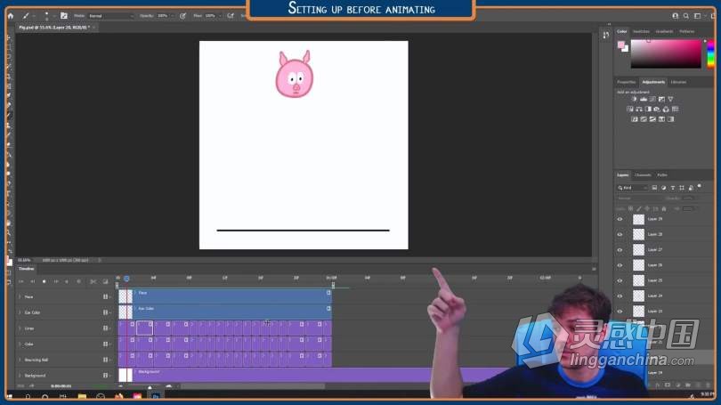Split at playhead scissors icon
Viewport: 721px width, 405px height.
pyautogui.click(x=93, y=281)
